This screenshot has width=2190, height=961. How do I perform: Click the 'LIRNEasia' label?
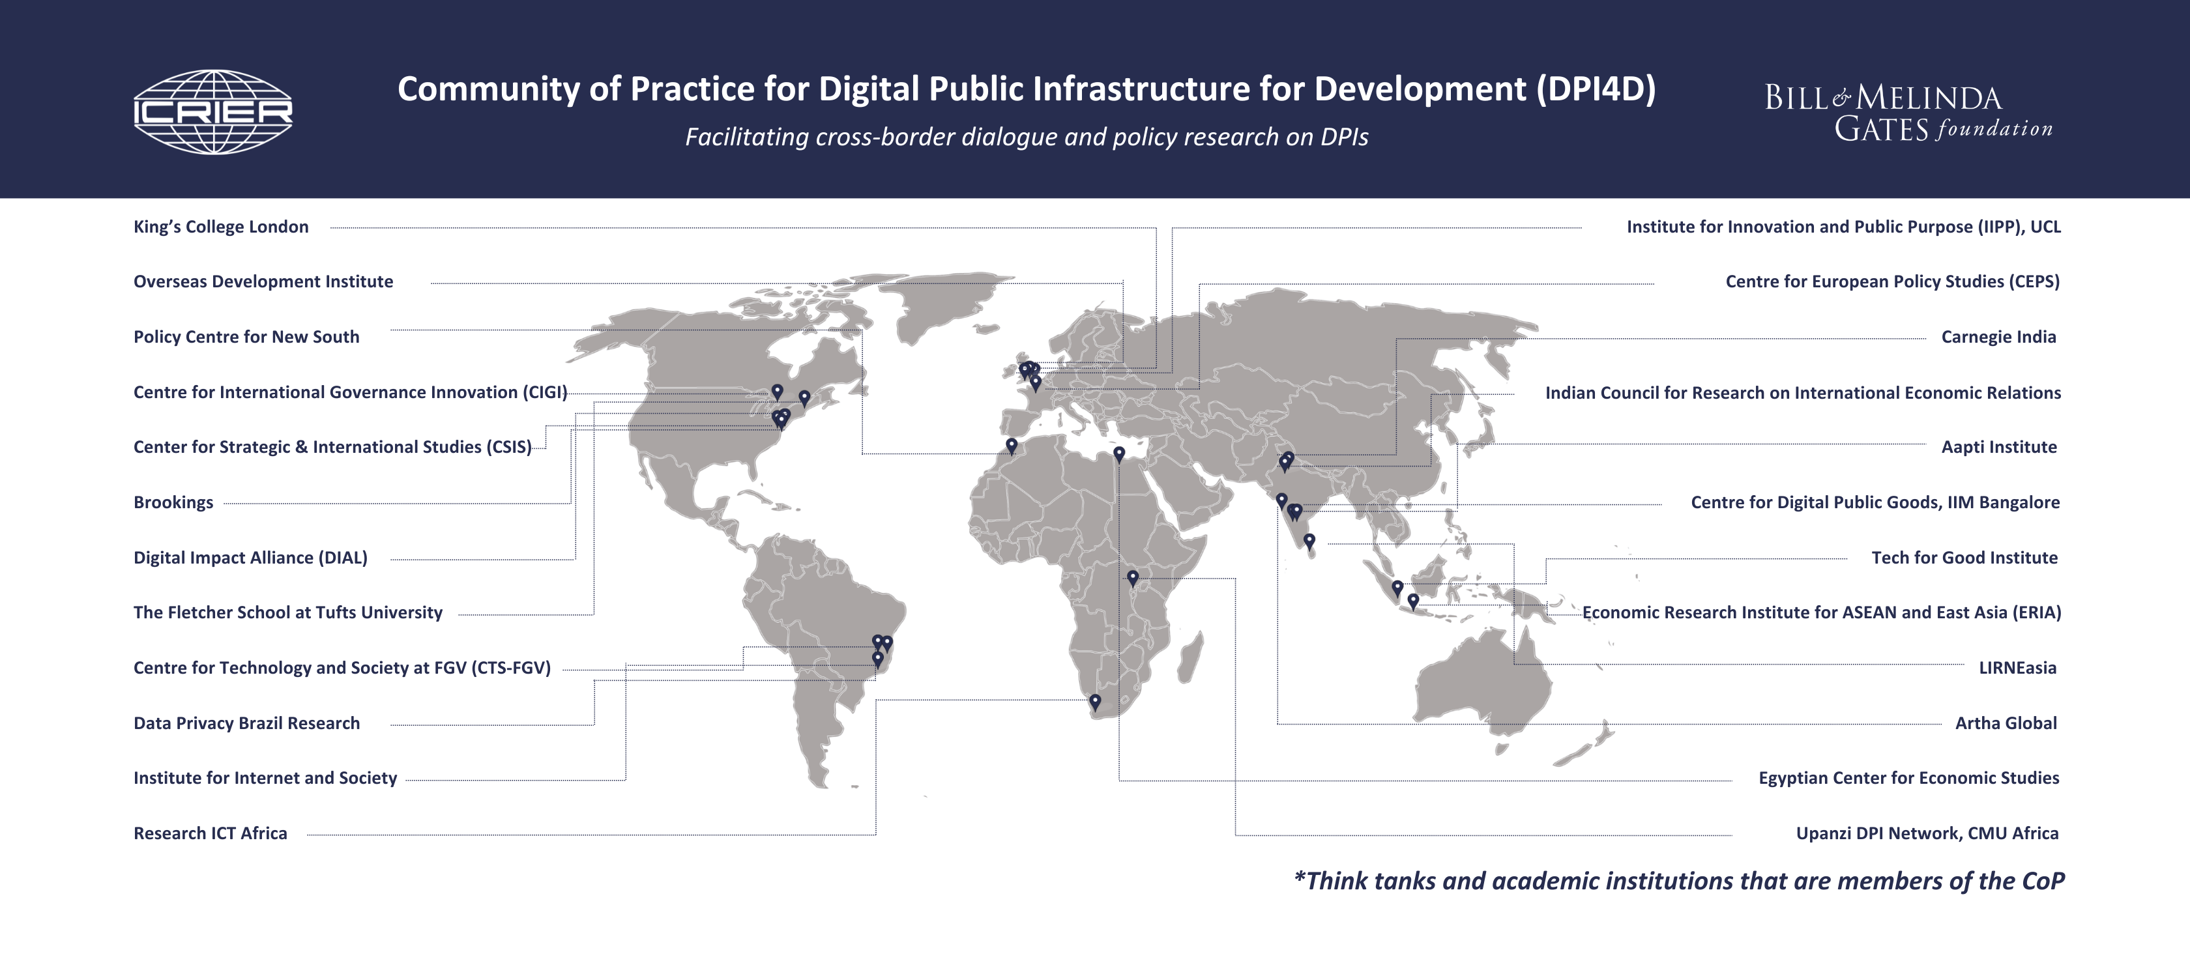click(x=2017, y=668)
